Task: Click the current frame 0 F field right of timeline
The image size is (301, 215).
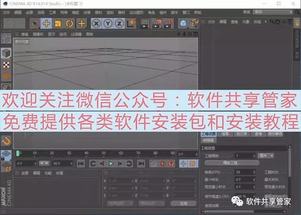Action: pos(187,154)
